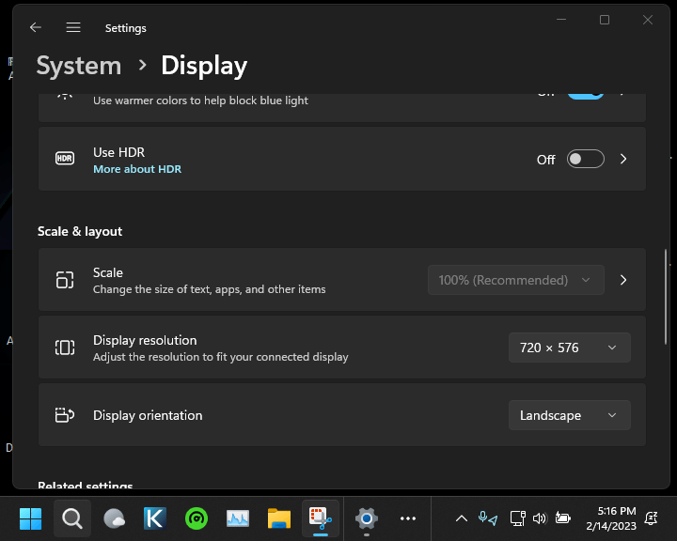Click the volume speaker icon in system tray
This screenshot has width=677, height=541.
[540, 518]
